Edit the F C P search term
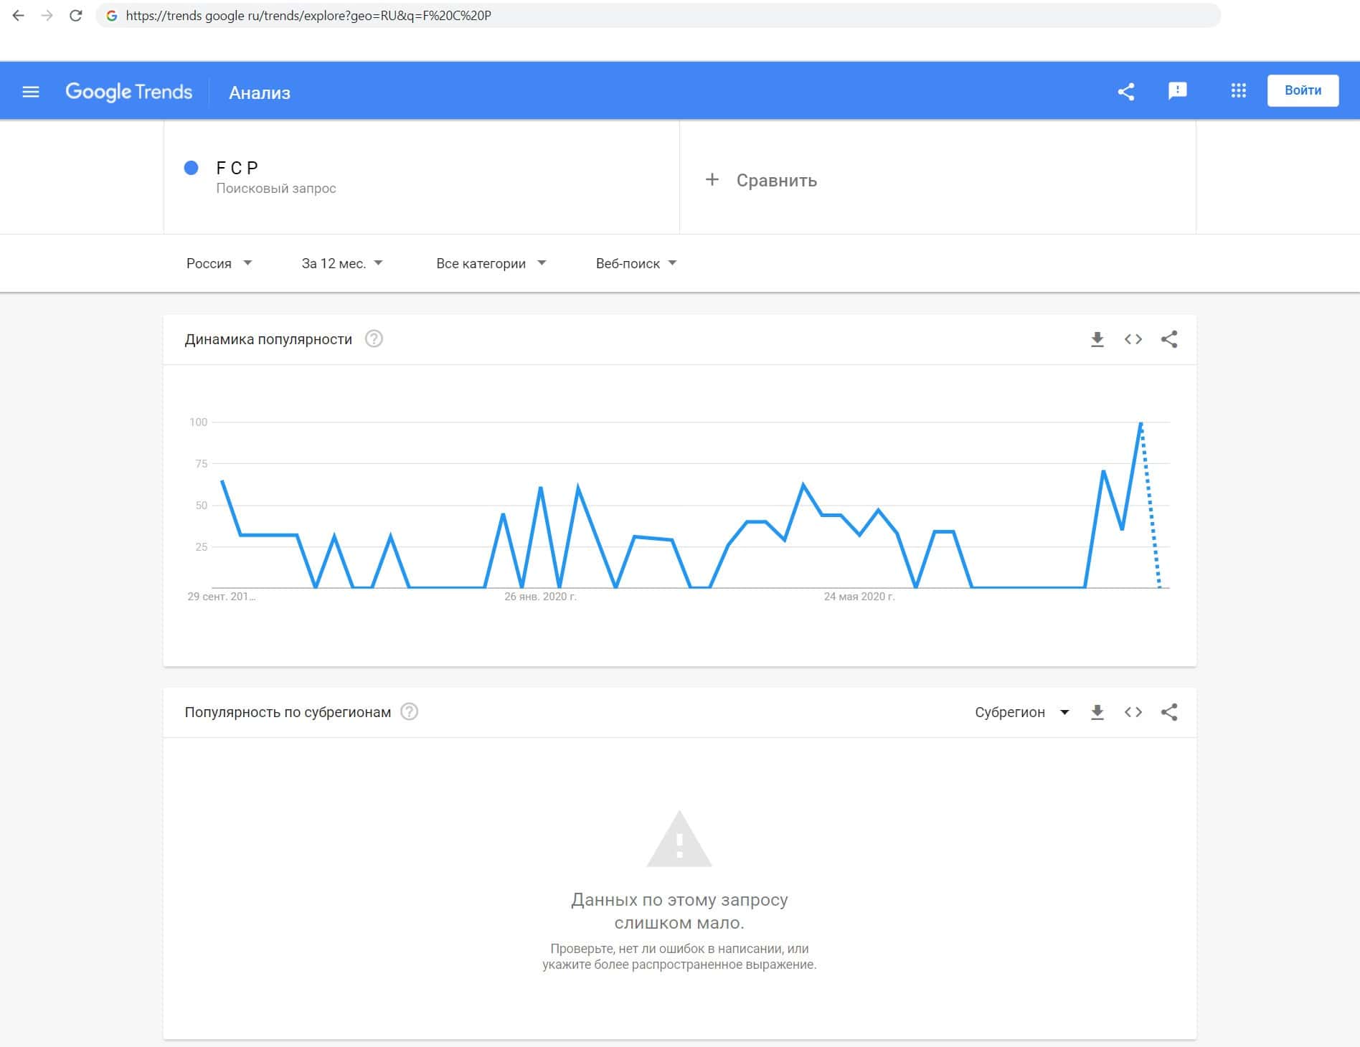Image resolution: width=1360 pixels, height=1047 pixels. [237, 168]
